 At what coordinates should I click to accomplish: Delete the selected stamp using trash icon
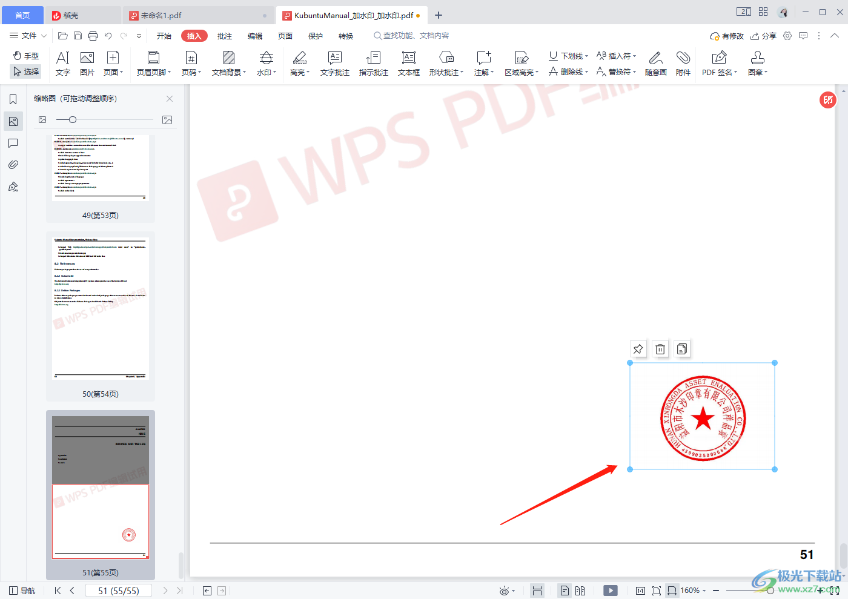[660, 349]
